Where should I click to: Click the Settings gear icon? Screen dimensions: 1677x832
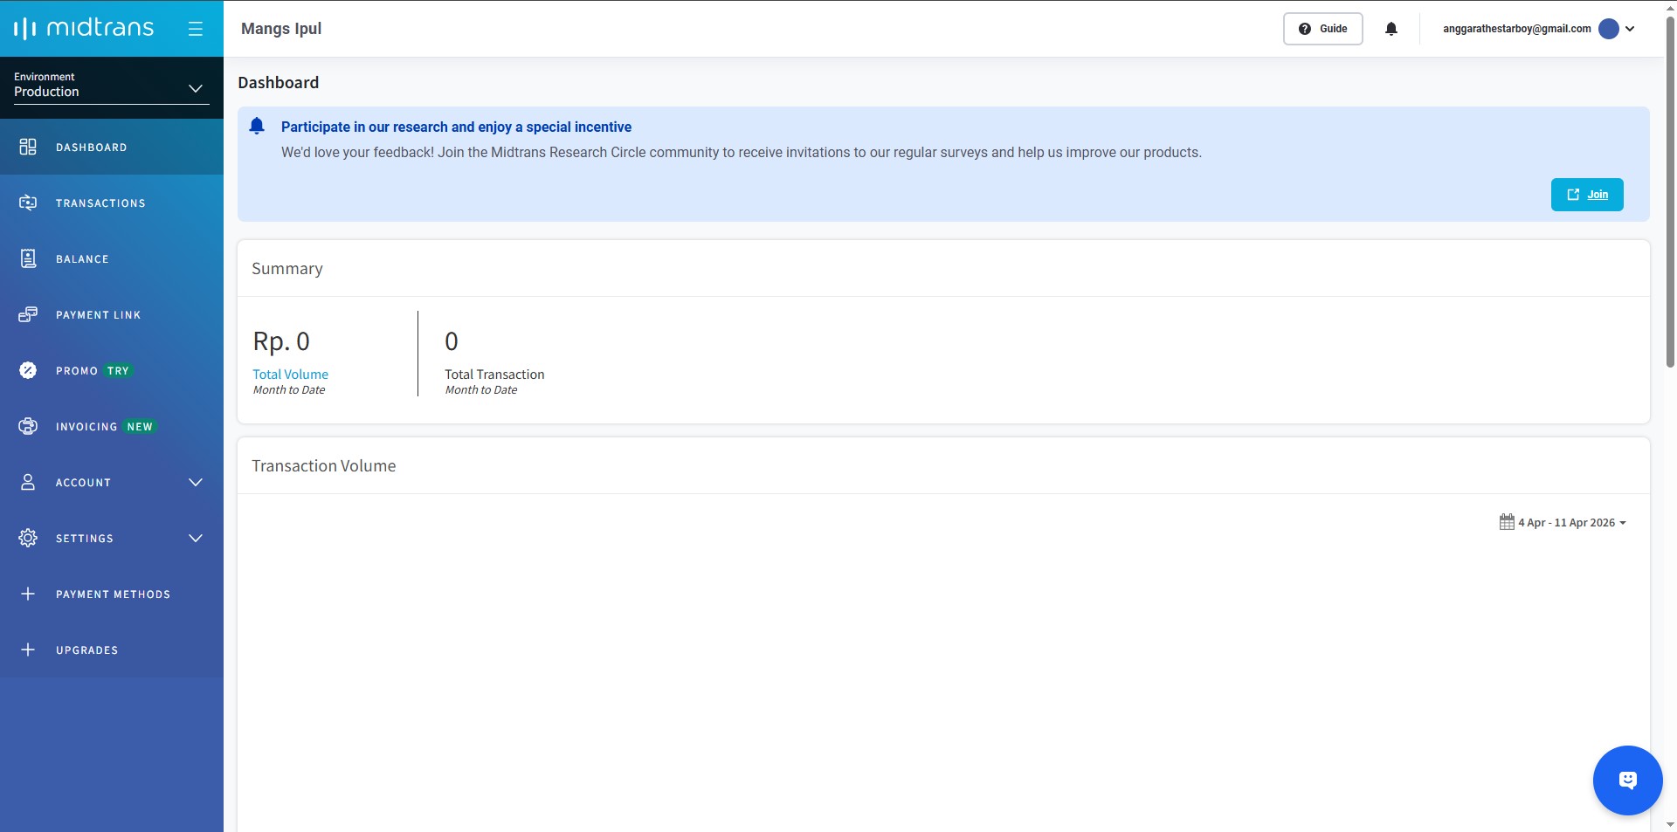(28, 538)
